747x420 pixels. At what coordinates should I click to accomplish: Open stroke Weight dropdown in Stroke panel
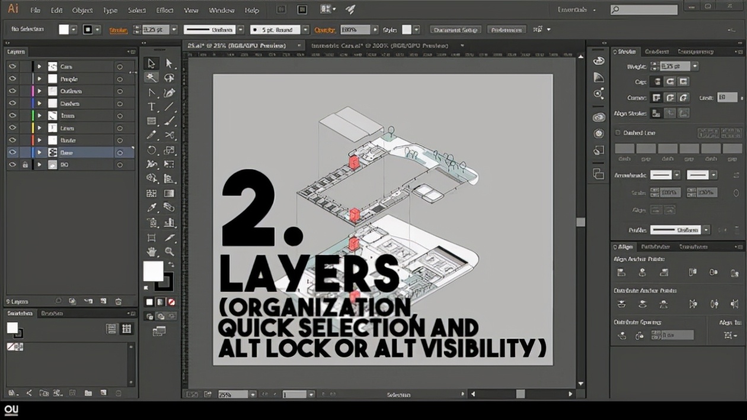[x=695, y=66]
